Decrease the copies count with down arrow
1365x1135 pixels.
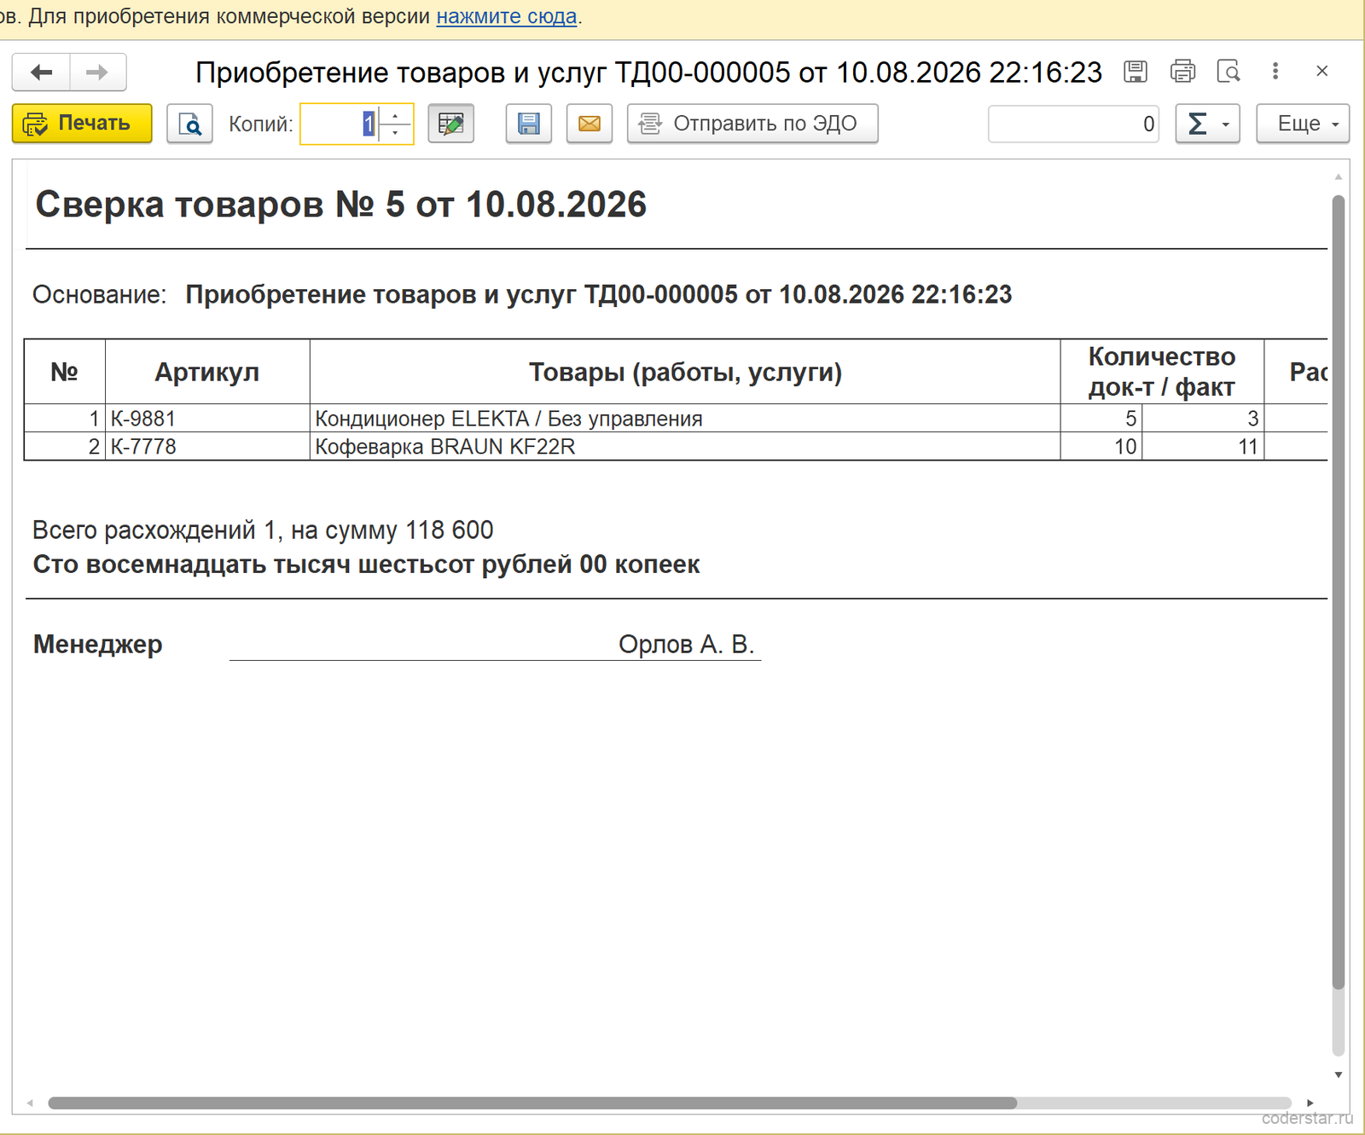pyautogui.click(x=395, y=133)
